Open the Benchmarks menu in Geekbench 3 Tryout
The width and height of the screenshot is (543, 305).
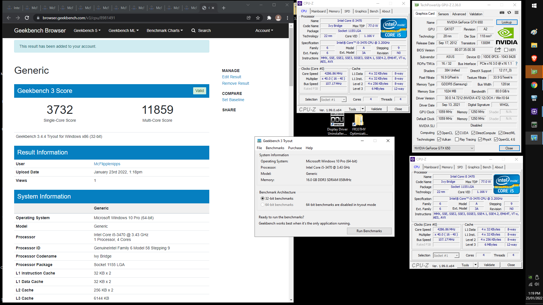pos(275,148)
